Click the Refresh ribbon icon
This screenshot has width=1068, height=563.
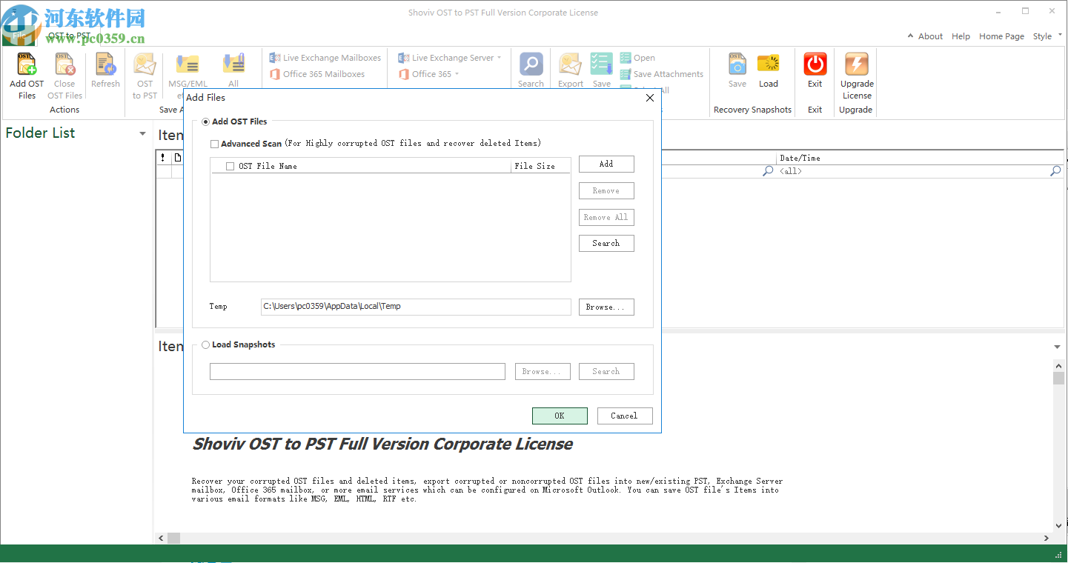tap(105, 64)
